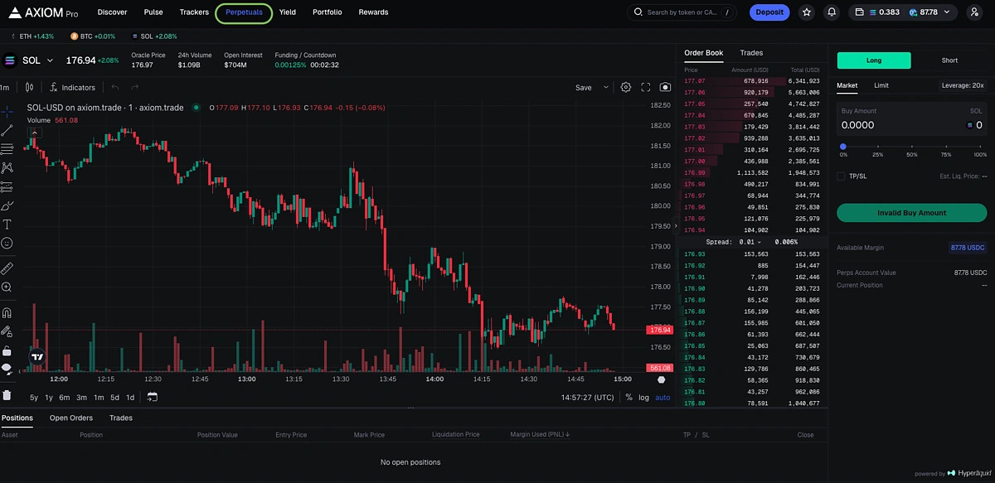Open the starred watchlist icon

point(807,12)
